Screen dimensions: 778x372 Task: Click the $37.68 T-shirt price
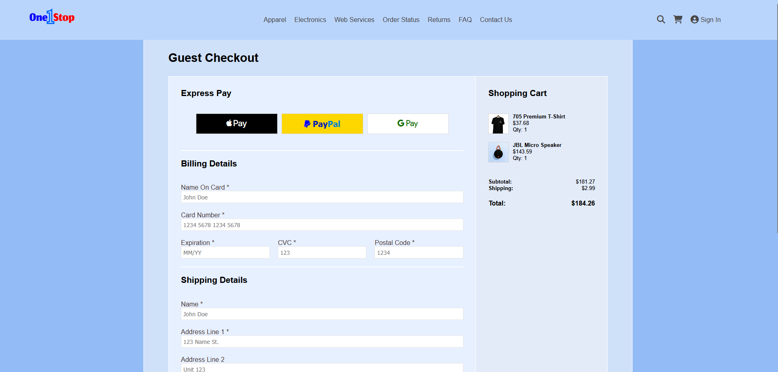[x=521, y=123]
